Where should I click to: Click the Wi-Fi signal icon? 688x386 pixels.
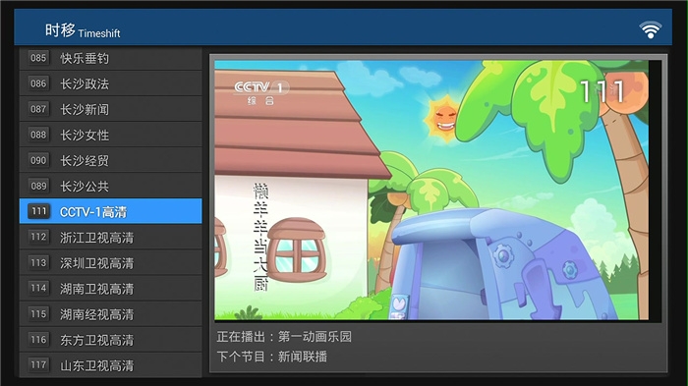tap(651, 29)
